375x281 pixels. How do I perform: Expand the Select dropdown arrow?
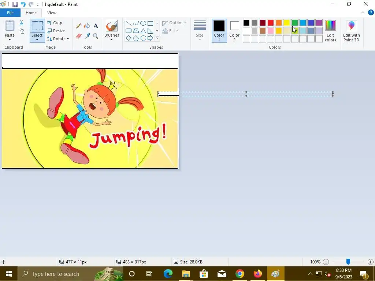pyautogui.click(x=37, y=40)
